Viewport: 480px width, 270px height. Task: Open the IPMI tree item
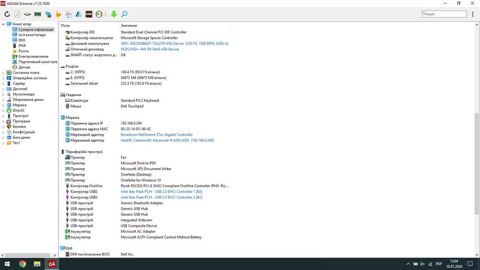pos(22,46)
